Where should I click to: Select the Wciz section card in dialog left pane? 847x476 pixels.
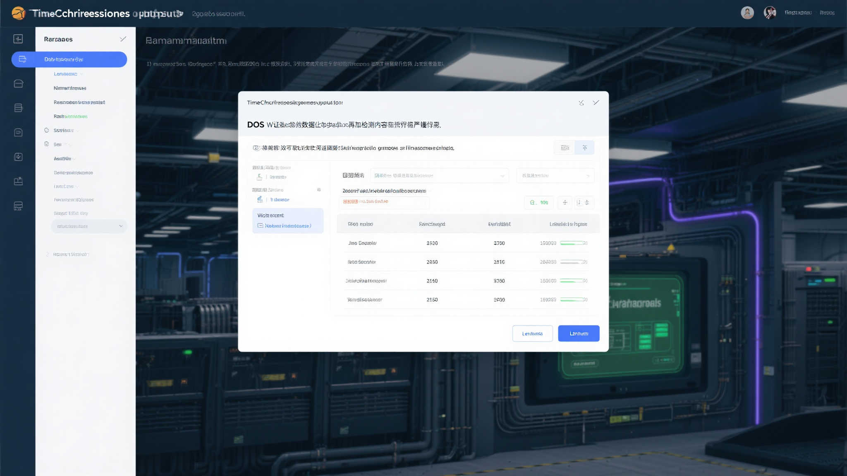[288, 221]
